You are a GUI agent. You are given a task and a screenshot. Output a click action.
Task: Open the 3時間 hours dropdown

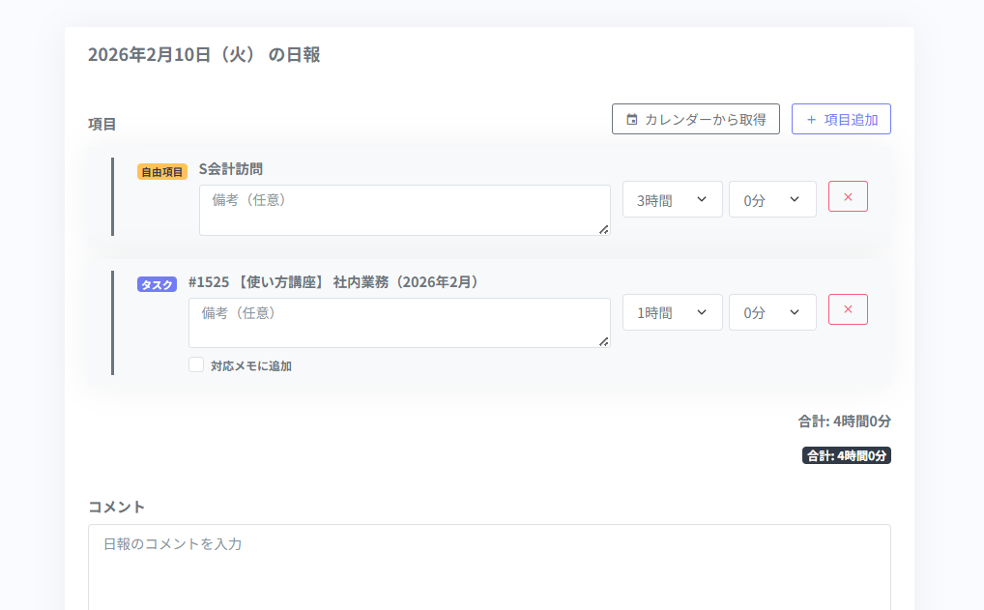tap(672, 199)
